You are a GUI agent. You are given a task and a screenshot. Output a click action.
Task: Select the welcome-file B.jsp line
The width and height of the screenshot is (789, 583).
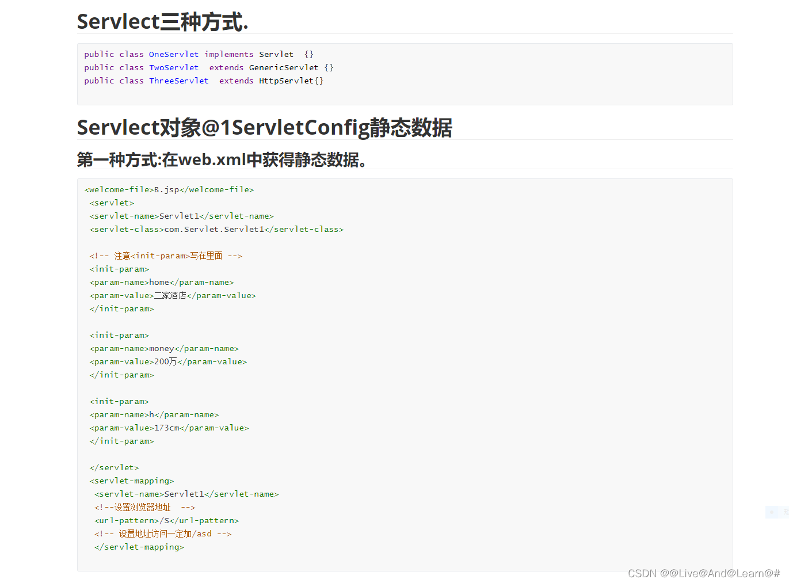coord(169,189)
